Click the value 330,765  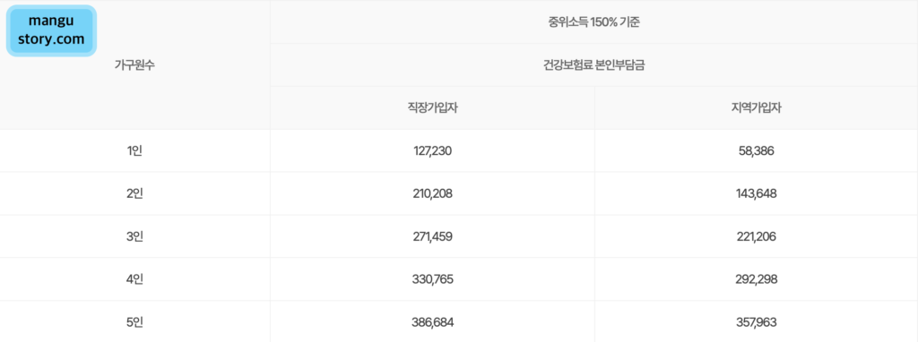(x=432, y=279)
